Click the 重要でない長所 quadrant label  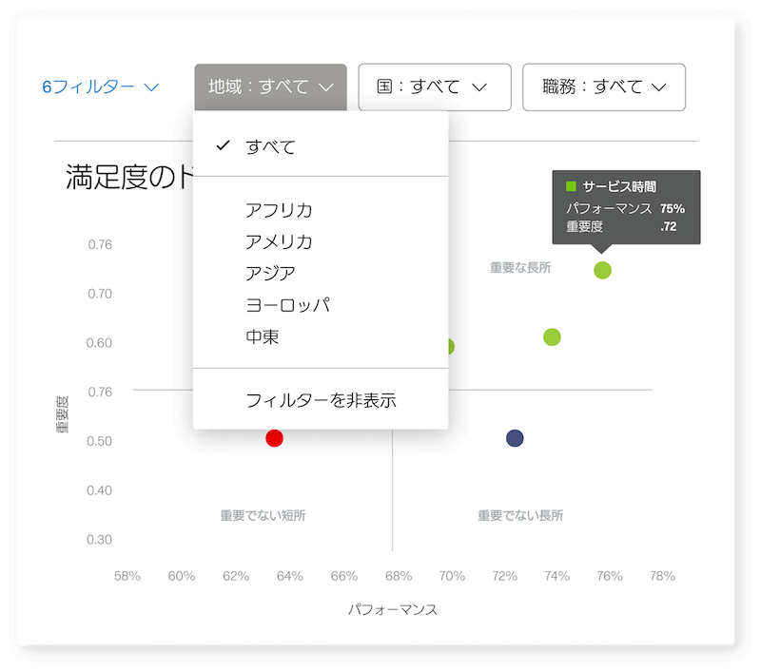click(520, 515)
